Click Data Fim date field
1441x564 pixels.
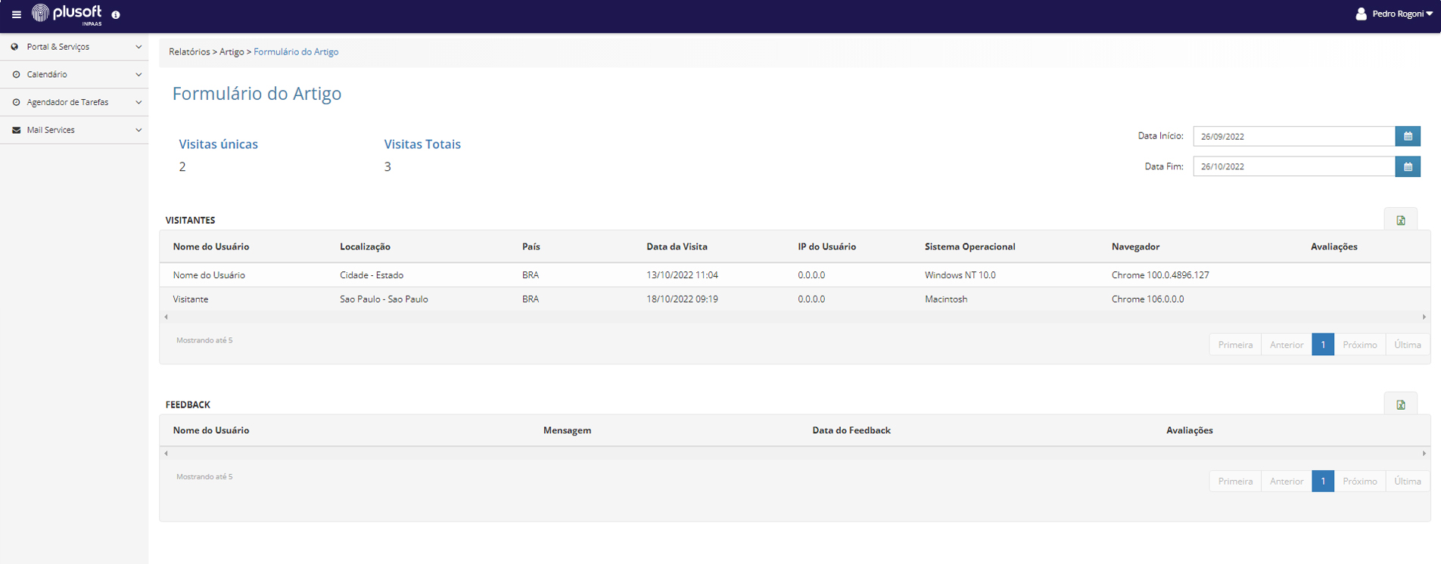pos(1294,166)
